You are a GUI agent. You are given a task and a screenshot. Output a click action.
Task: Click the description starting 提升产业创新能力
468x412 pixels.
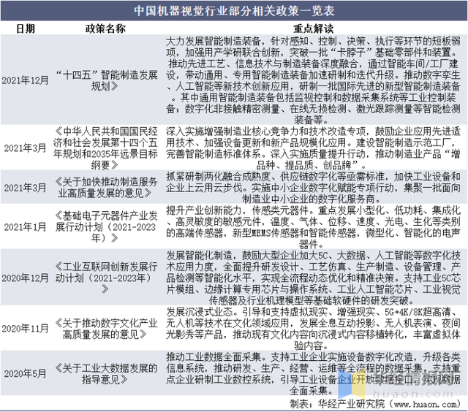313,227
